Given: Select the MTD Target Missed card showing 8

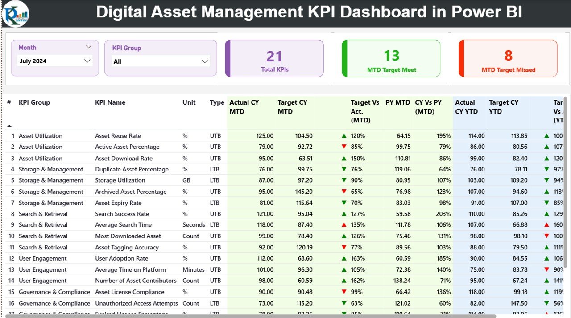Looking at the screenshot, I should (508, 58).
